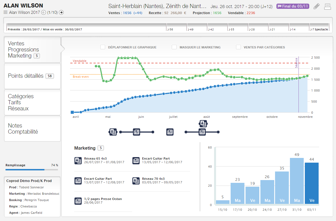
Task: Select the 31/10 bar showing 49
Action: coord(297,181)
